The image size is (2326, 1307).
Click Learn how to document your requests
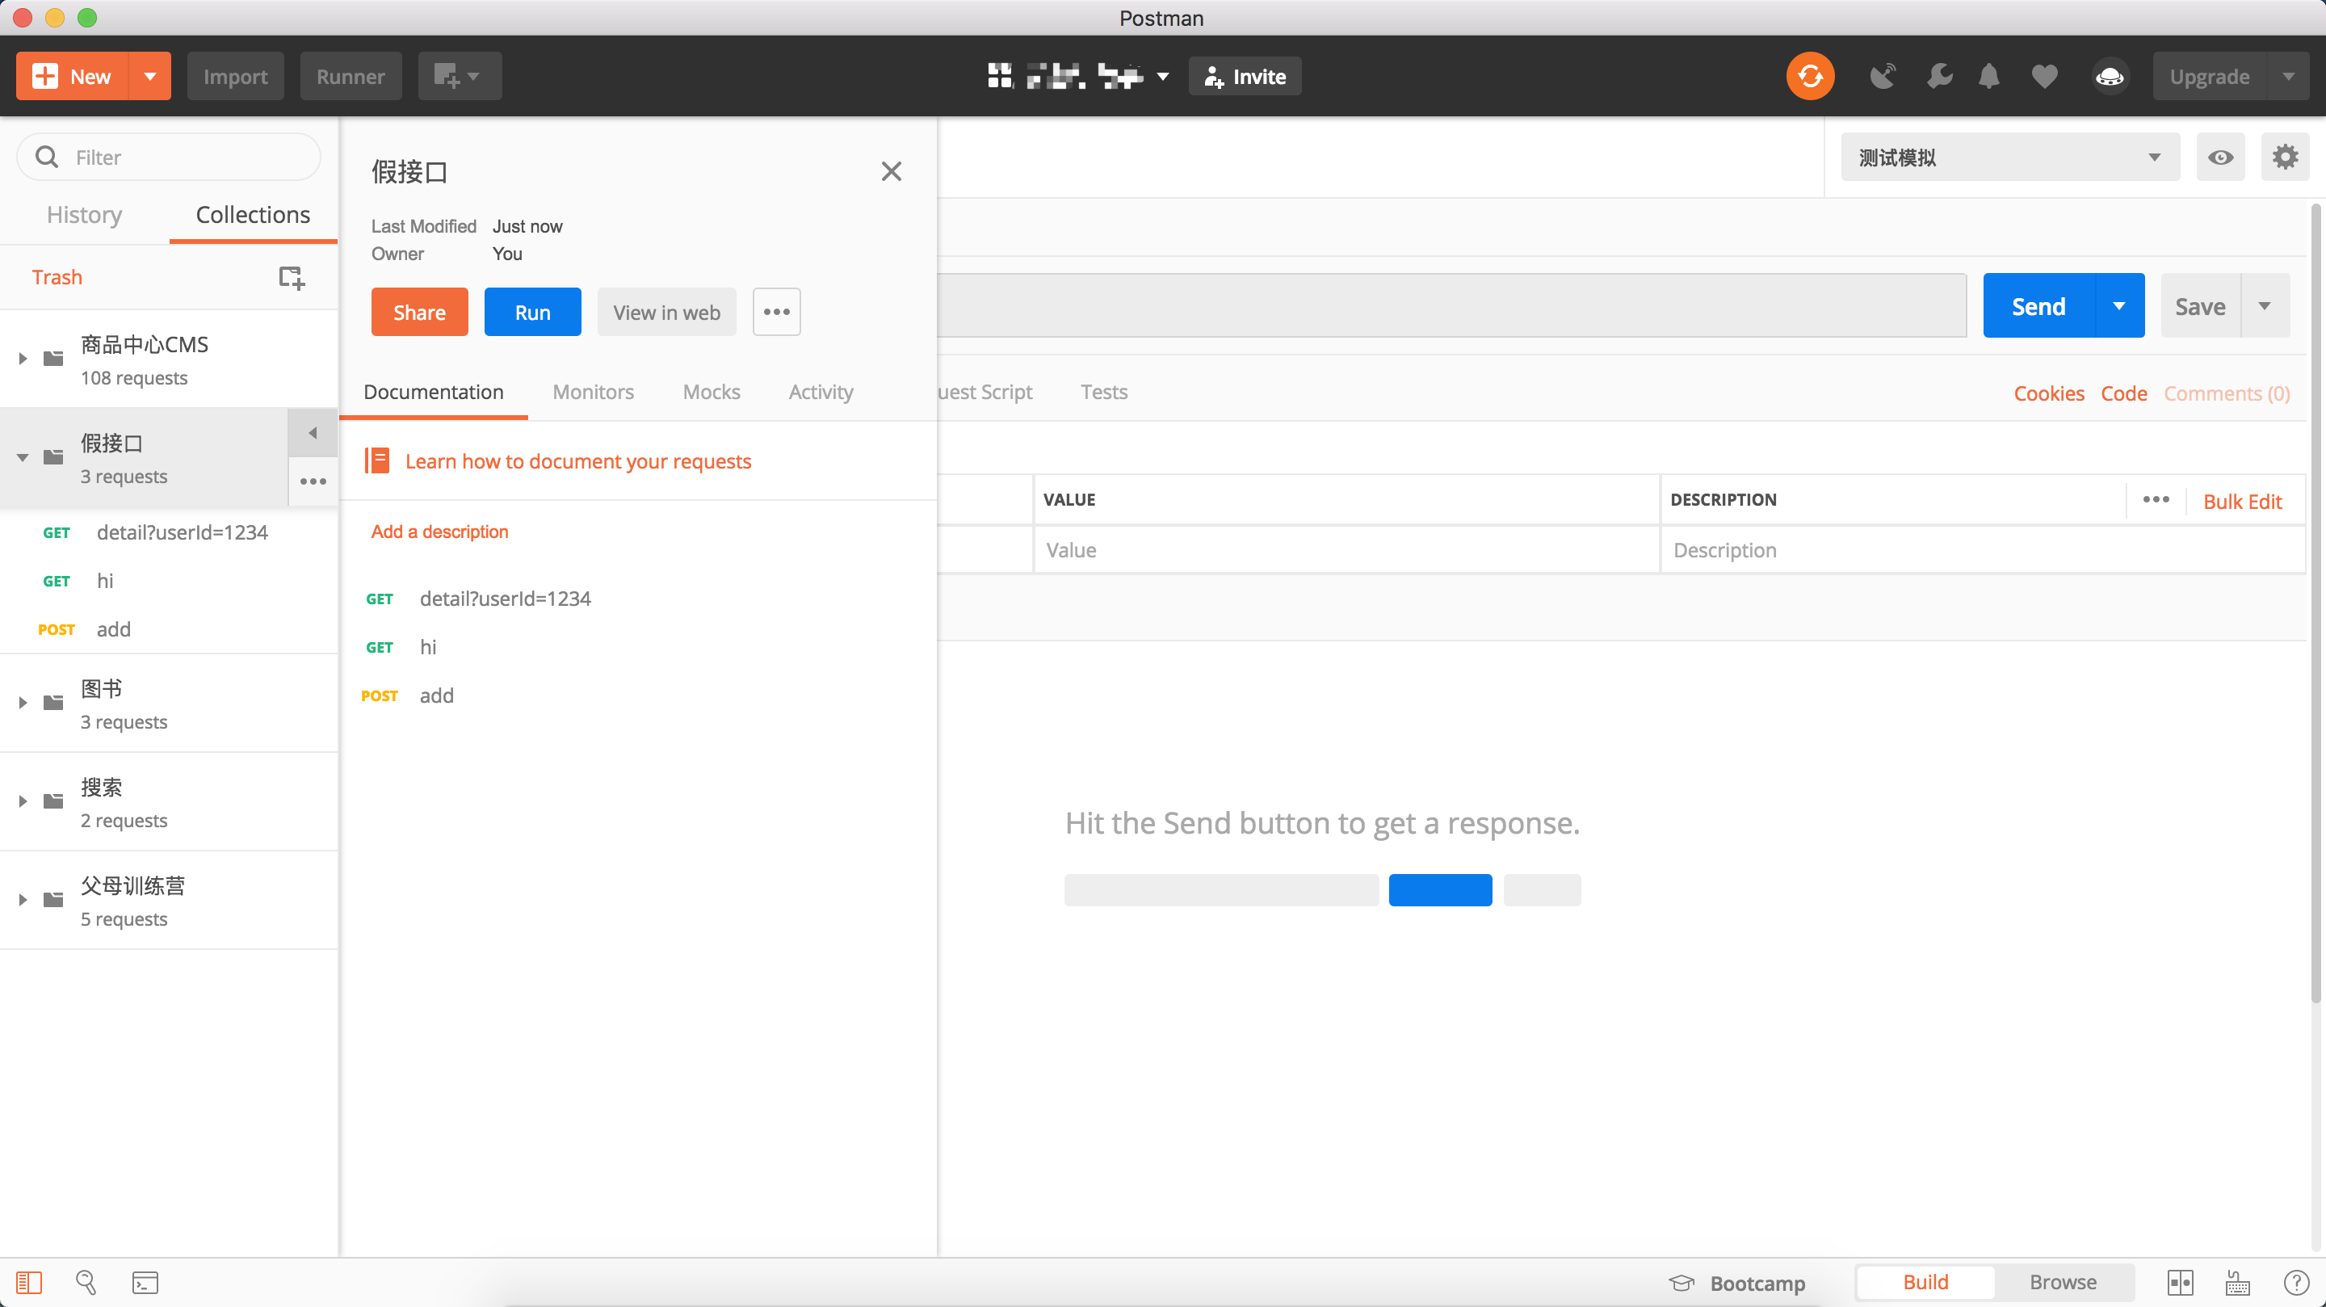tap(578, 460)
